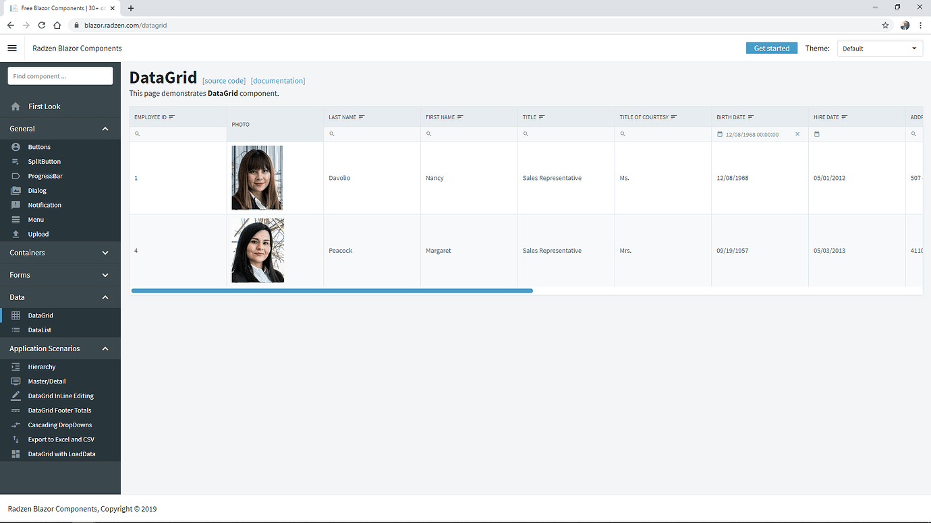Image resolution: width=931 pixels, height=523 pixels.
Task: Sort by Title of Courtesy sort icon
Action: point(674,117)
